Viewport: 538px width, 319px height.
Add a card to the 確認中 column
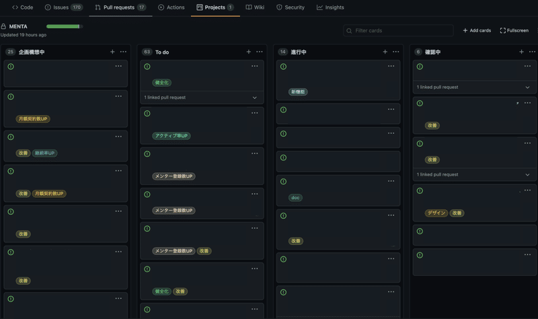coord(521,52)
